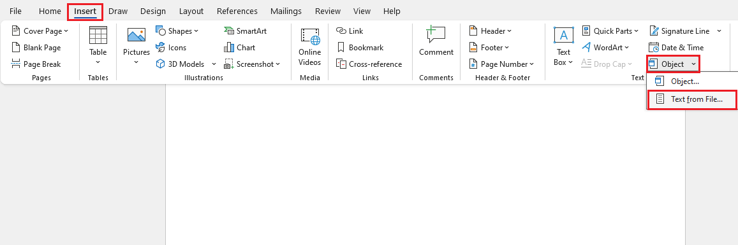Insert a Link
The height and width of the screenshot is (245, 738).
tap(350, 31)
